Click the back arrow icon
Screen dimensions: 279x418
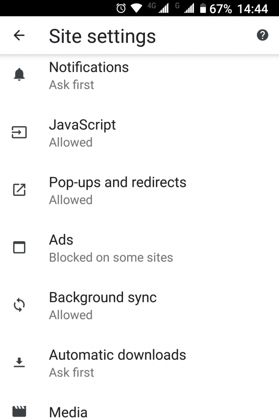click(19, 35)
